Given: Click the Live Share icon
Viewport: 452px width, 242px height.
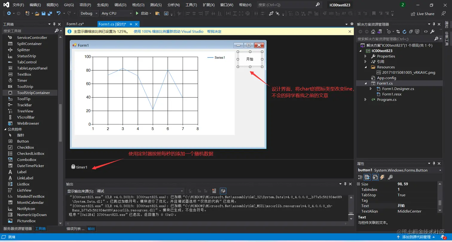Looking at the screenshot, I should click(x=413, y=14).
